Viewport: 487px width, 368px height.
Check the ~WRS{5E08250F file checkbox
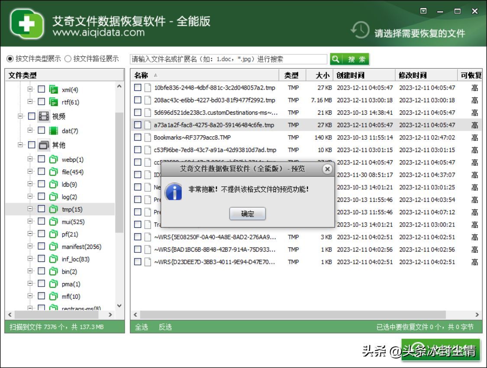point(138,237)
